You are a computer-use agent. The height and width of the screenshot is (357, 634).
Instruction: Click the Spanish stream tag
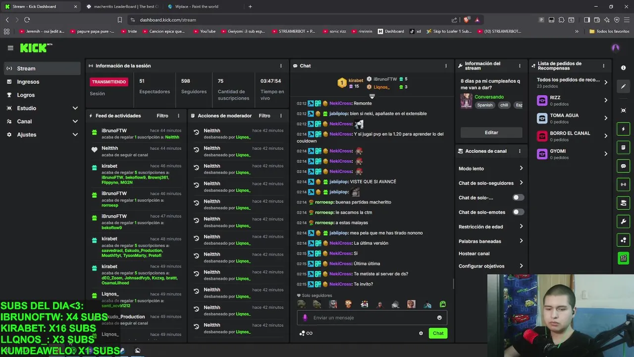pyautogui.click(x=485, y=105)
